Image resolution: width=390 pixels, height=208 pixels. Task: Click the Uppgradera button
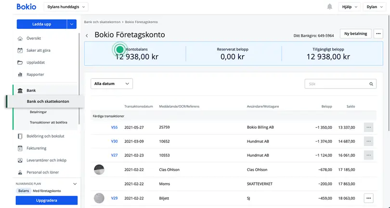click(47, 200)
